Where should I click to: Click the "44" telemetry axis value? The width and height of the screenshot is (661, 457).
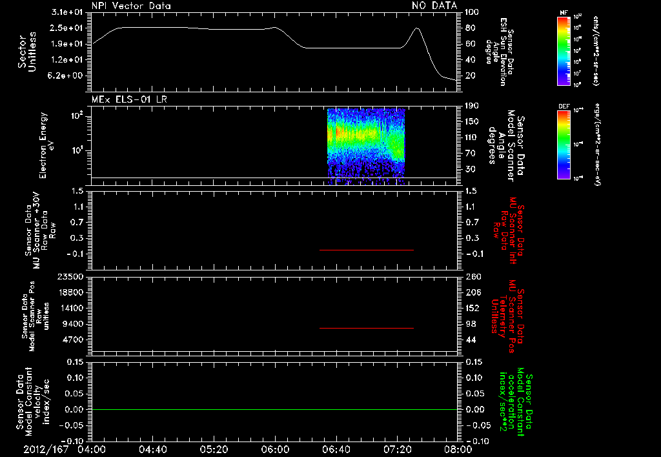471,340
